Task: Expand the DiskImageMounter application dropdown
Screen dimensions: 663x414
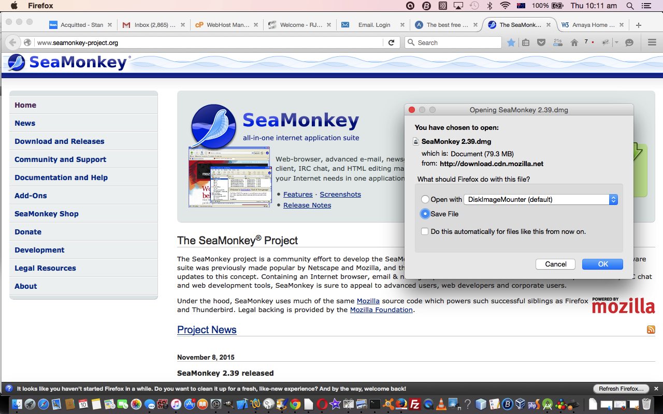Action: 540,199
